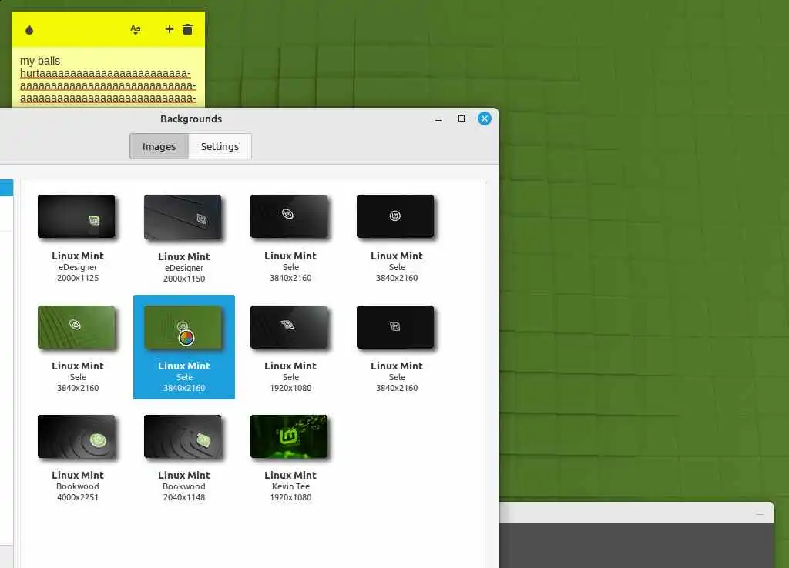Open the sticky note color drop menu
Image resolution: width=789 pixels, height=568 pixels.
(29, 30)
